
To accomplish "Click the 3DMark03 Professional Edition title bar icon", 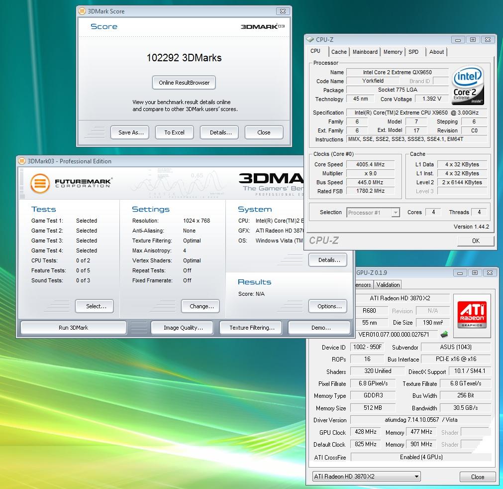I will coord(22,161).
